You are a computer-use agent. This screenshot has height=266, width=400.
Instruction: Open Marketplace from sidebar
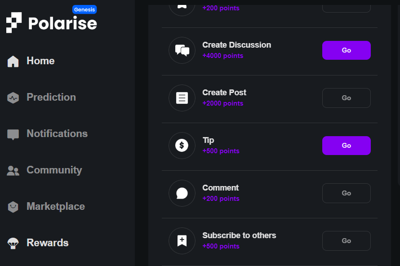point(56,206)
